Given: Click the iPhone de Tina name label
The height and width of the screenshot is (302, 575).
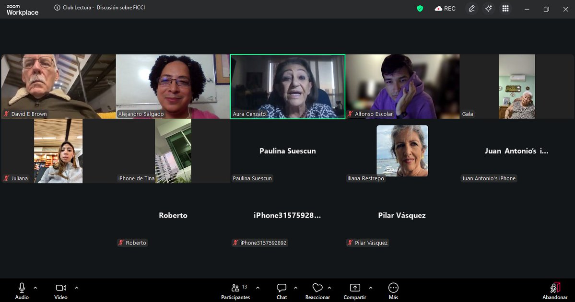Looking at the screenshot, I should pyautogui.click(x=136, y=178).
